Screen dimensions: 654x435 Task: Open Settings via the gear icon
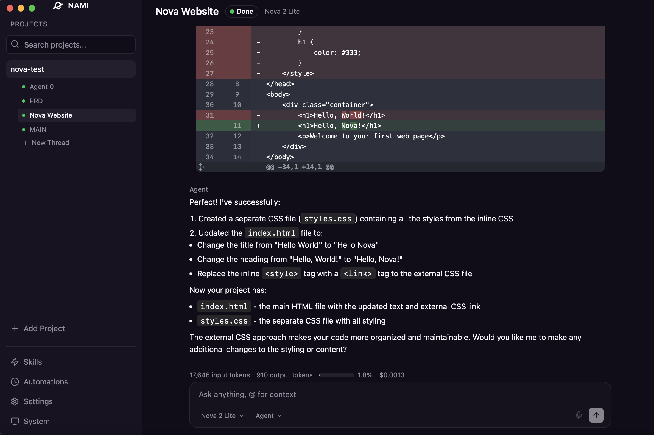[15, 401]
